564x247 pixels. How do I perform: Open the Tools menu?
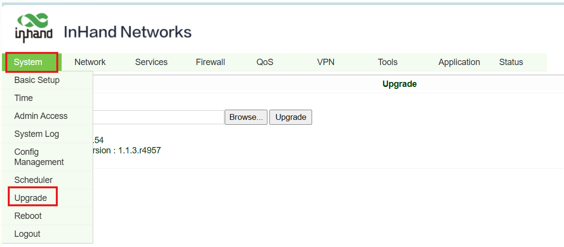pos(387,62)
